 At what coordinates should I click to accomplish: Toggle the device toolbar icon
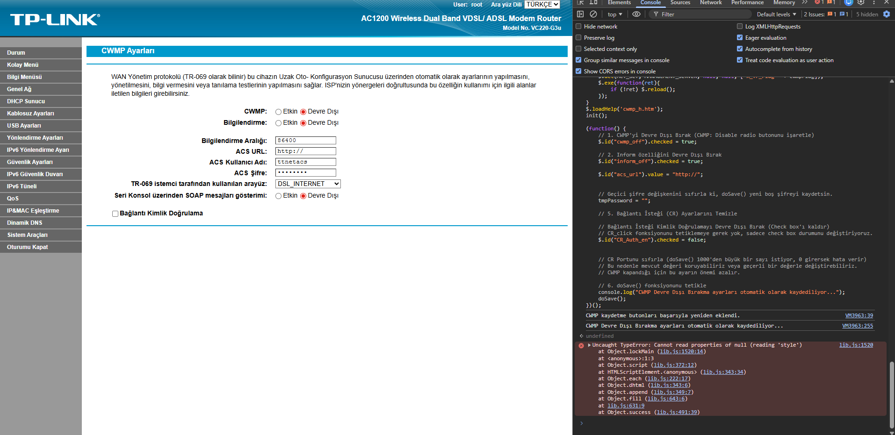point(593,2)
